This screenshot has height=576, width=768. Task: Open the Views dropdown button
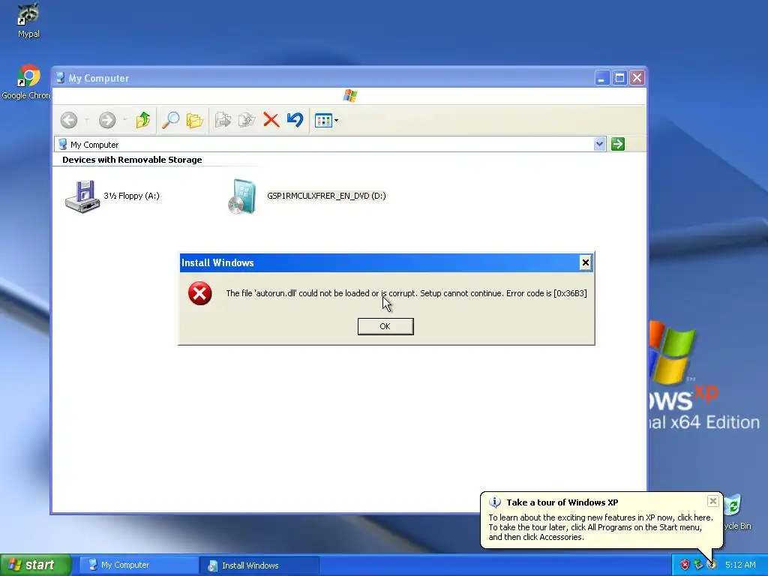(x=326, y=121)
